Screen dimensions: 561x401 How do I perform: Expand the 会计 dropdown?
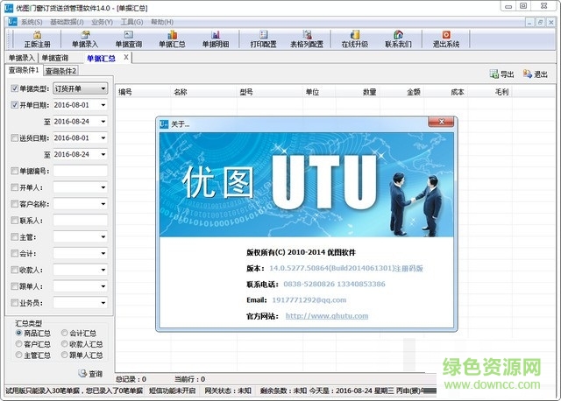[103, 253]
